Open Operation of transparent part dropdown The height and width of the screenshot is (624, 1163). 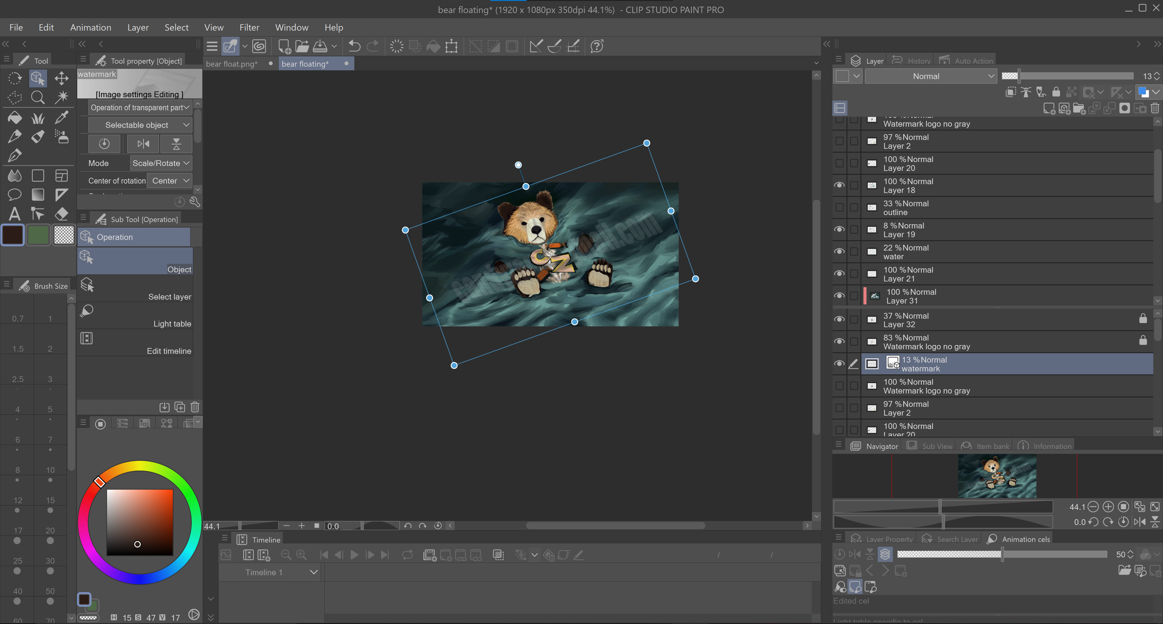coord(140,108)
